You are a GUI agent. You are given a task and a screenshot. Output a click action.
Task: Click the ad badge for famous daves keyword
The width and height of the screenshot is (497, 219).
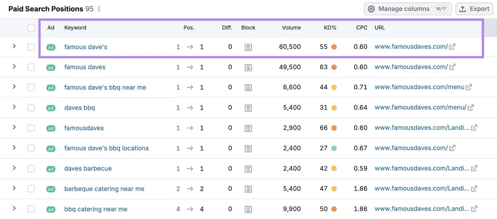[51, 67]
